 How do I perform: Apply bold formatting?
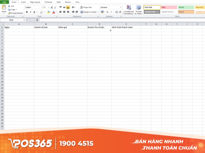point(27,11)
